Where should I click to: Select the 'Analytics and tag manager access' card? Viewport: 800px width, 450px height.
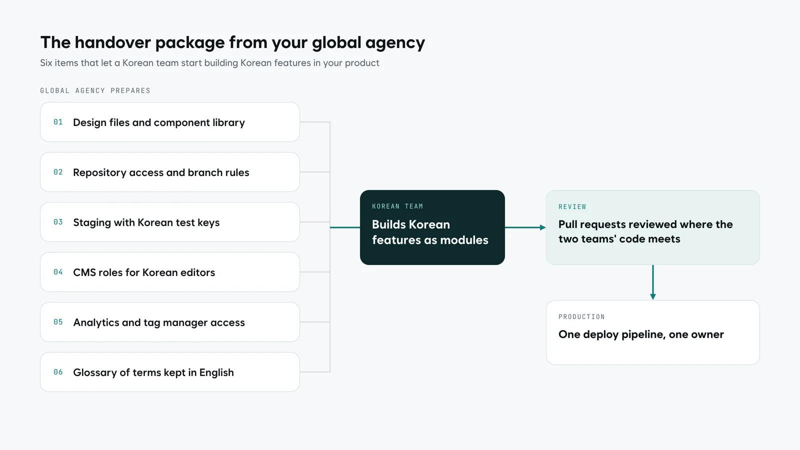[x=170, y=322]
